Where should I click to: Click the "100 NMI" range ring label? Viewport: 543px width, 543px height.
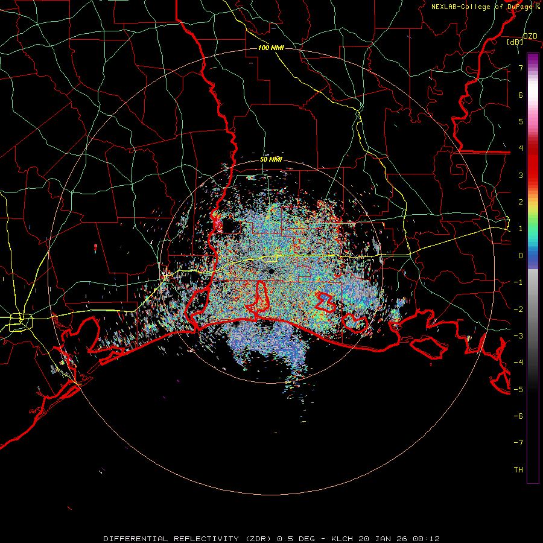point(271,48)
